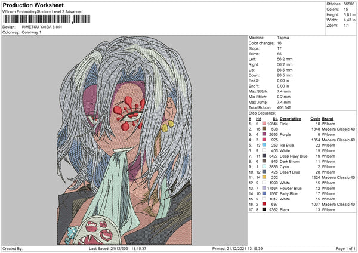Viewport: 358px width, 253px height.
Task: Click the 'Down:' measurement label
Action: 254,75
